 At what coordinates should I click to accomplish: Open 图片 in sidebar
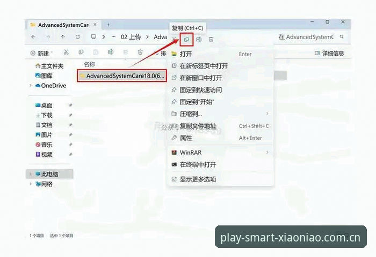(x=44, y=135)
